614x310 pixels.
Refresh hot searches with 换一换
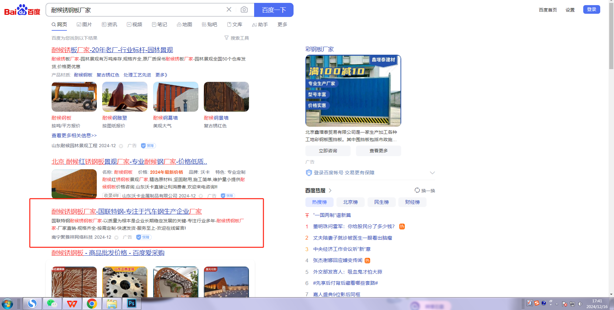click(x=425, y=190)
